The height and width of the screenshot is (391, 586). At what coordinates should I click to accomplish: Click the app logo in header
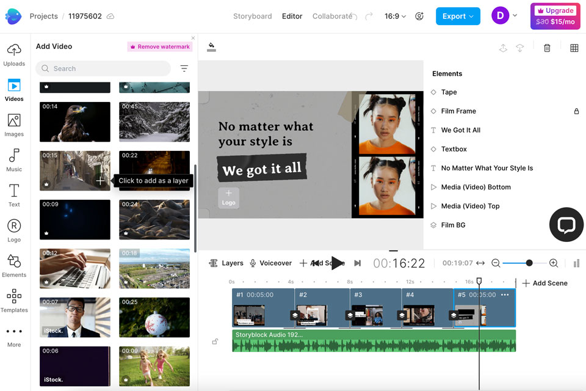tap(13, 16)
